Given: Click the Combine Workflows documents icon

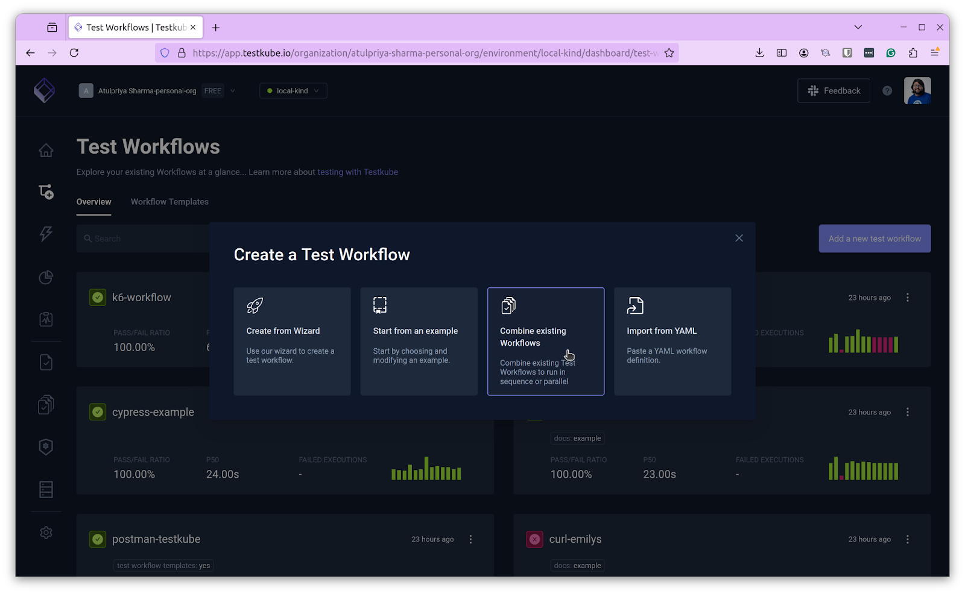Looking at the screenshot, I should (508, 305).
